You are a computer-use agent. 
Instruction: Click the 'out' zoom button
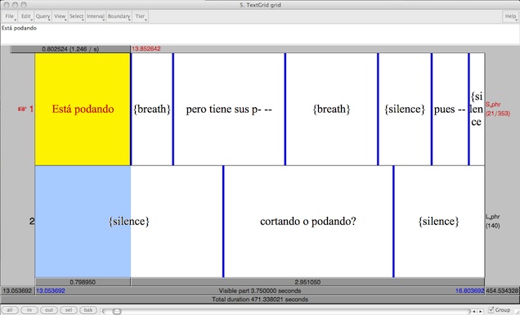pos(49,310)
